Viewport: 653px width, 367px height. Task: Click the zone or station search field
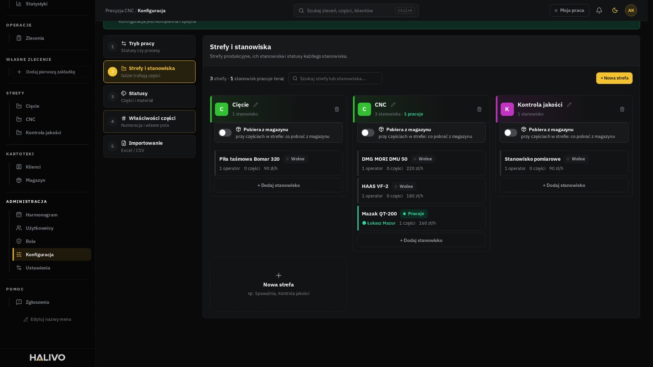point(335,78)
